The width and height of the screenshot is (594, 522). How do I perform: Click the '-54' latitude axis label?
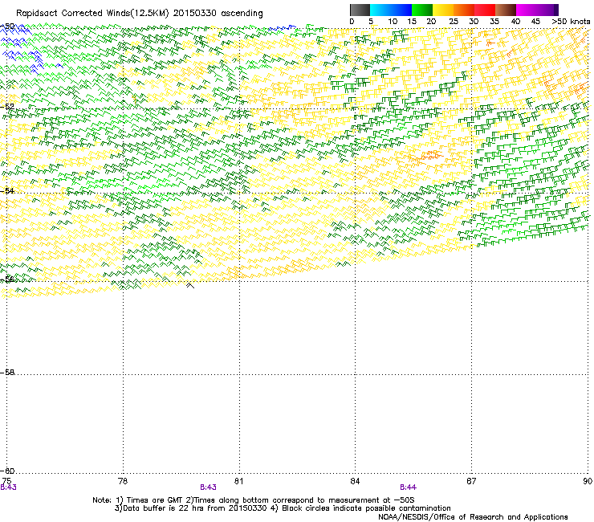[7, 191]
